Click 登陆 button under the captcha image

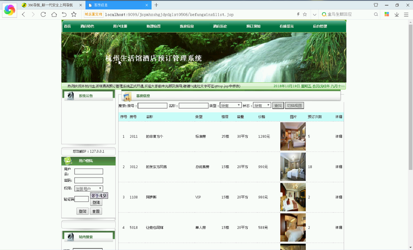coord(96,202)
